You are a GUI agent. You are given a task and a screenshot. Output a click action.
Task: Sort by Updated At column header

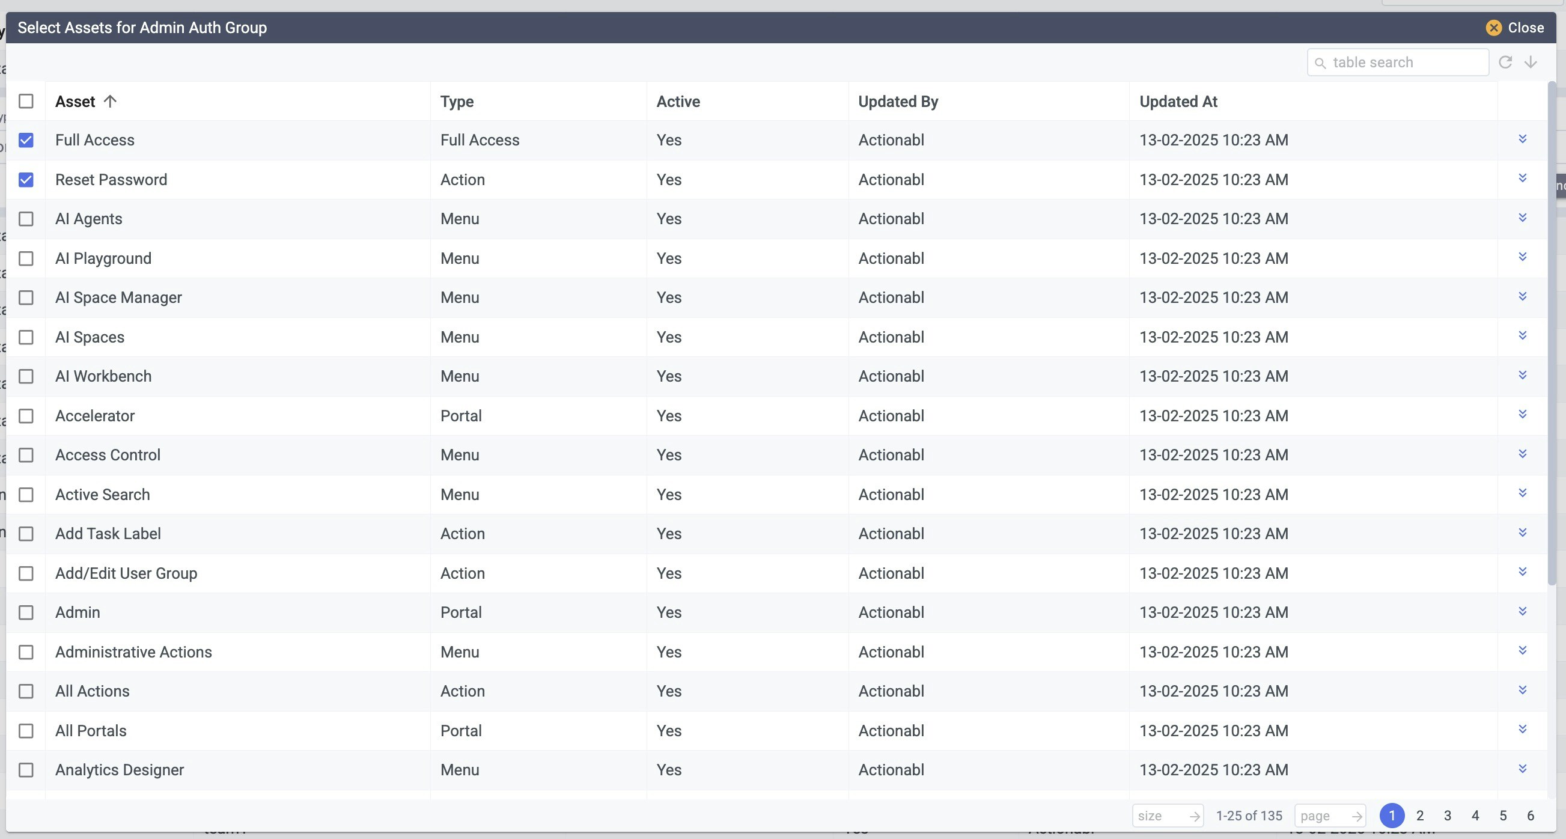pyautogui.click(x=1178, y=102)
